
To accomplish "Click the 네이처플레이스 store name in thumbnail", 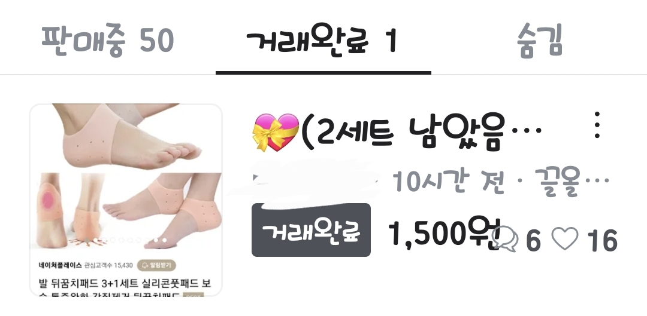I will coord(61,265).
